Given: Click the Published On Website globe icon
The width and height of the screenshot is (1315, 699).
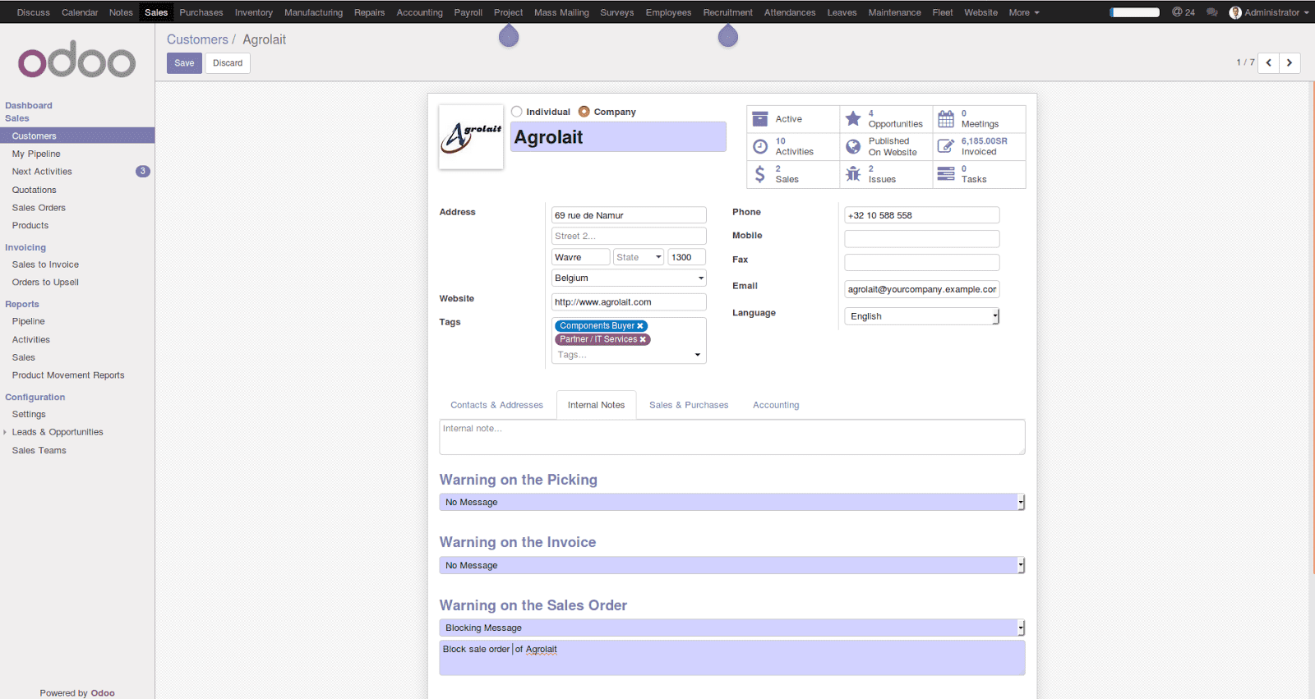Looking at the screenshot, I should coord(853,146).
